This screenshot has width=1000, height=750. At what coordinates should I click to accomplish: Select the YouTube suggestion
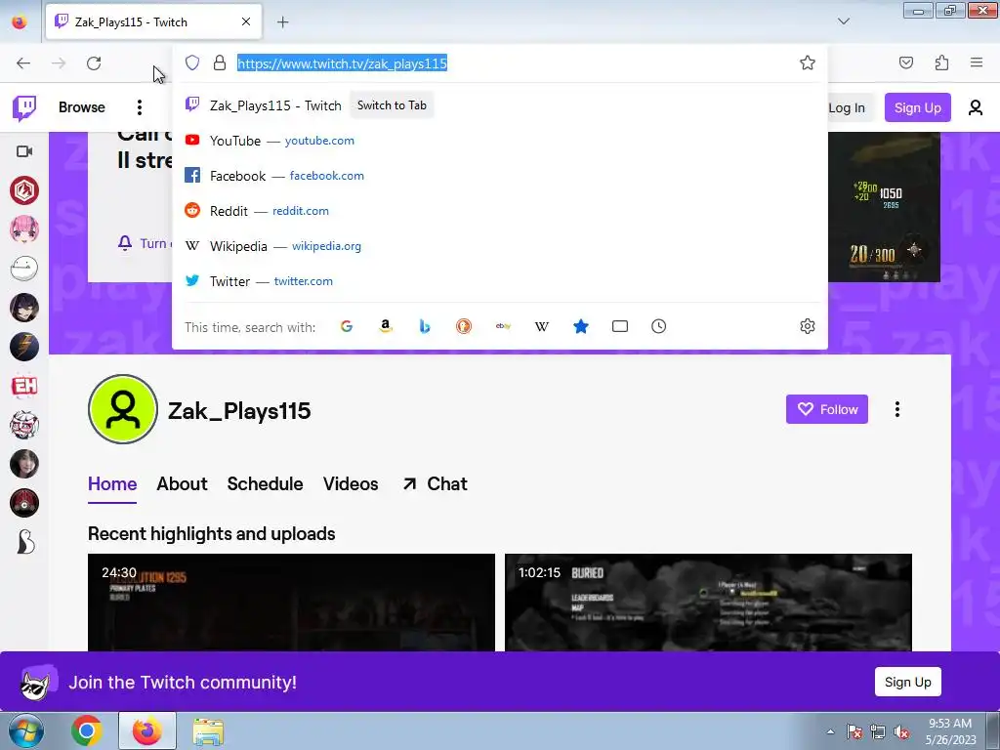499,141
